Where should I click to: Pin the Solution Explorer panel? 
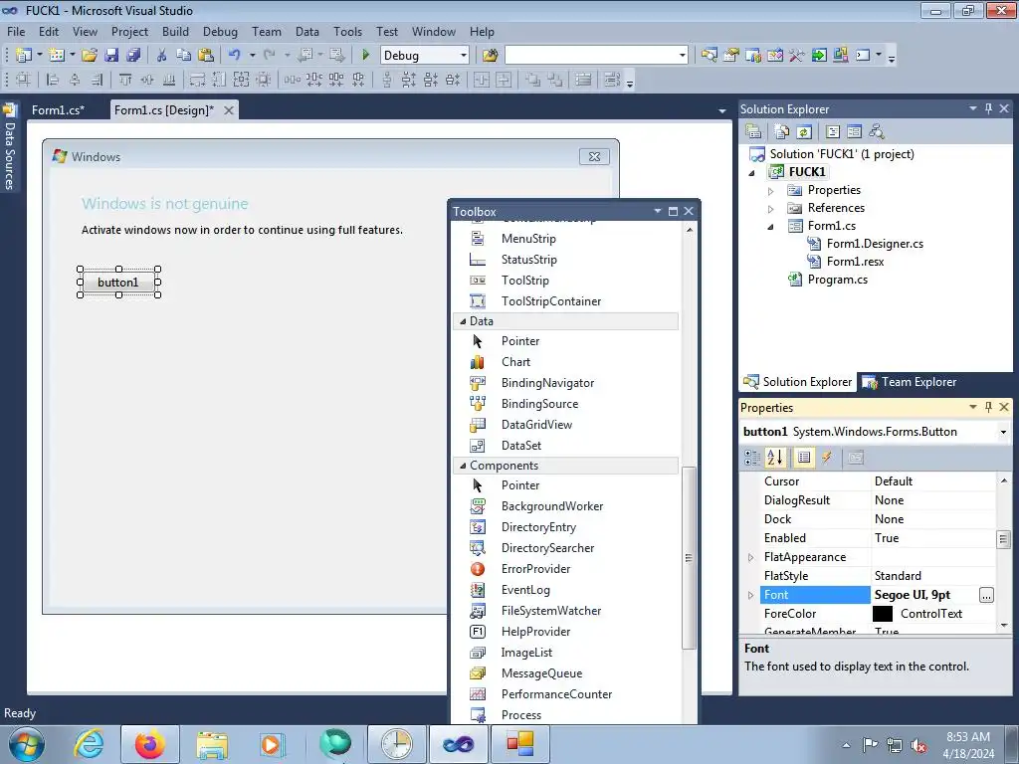click(988, 108)
